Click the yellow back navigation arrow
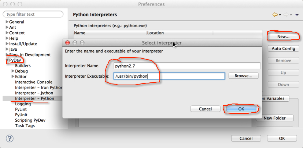 pos(275,15)
